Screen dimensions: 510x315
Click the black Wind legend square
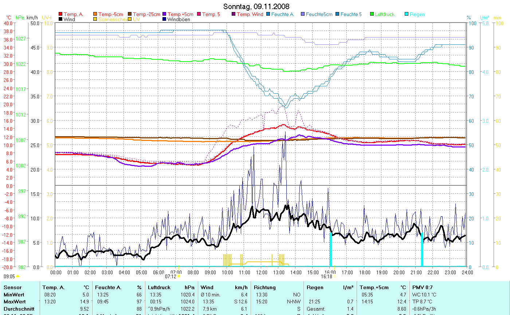pyautogui.click(x=60, y=19)
